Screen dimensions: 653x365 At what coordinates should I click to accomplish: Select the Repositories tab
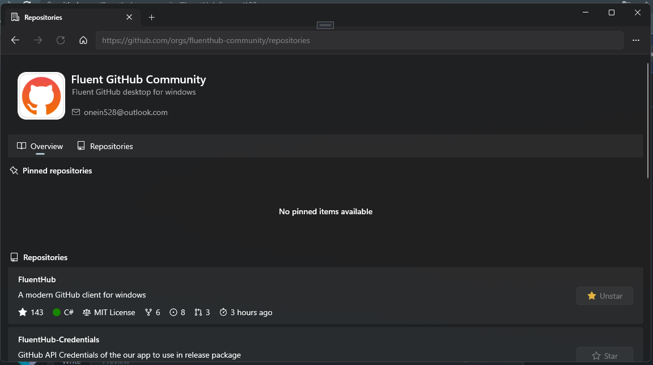pos(105,146)
